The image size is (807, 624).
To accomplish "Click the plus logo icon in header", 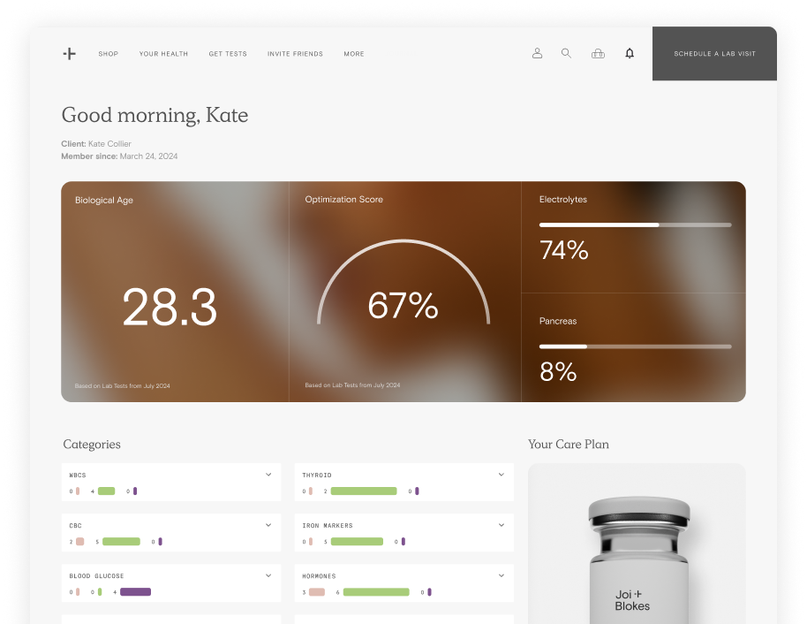I will click(x=69, y=54).
